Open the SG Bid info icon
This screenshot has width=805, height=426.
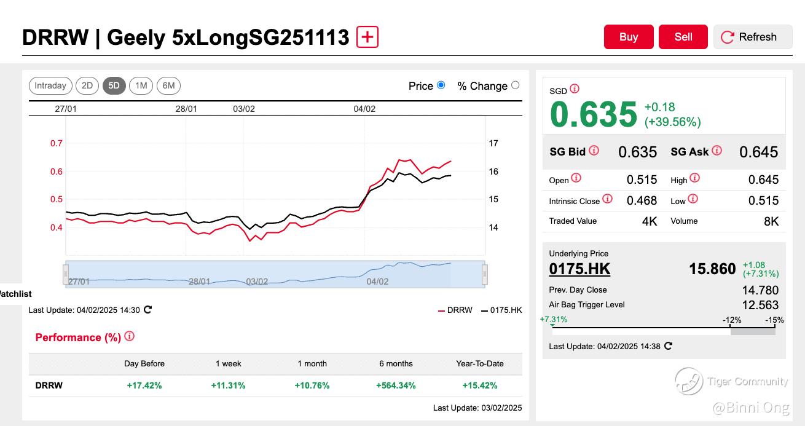click(594, 151)
